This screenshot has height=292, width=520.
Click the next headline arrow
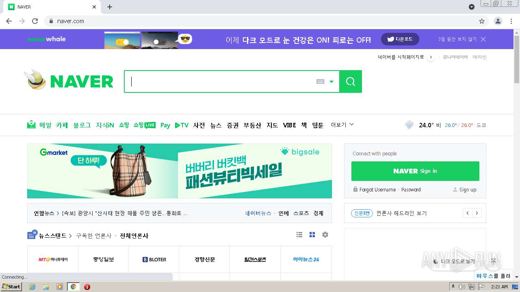pyautogui.click(x=477, y=213)
